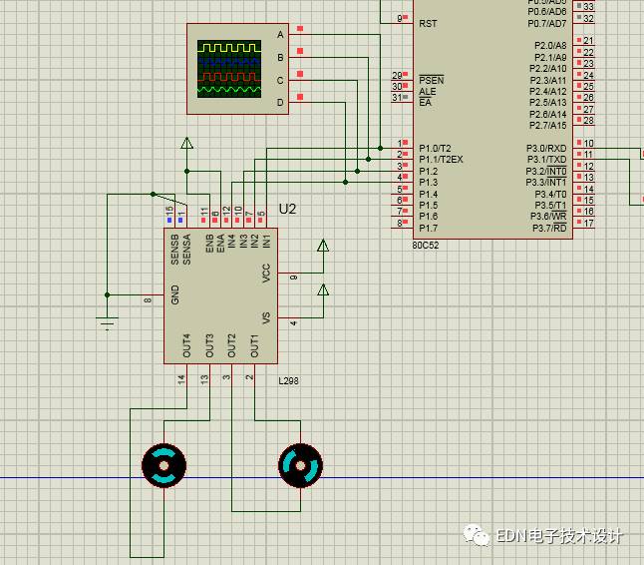Screen dimensions: 644x565
Task: Click the power terminal arrow at VCC
Action: [x=323, y=246]
